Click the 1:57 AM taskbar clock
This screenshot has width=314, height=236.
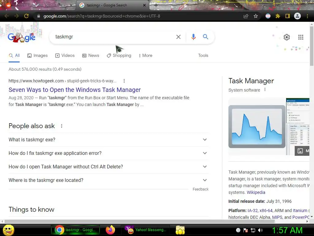[x=287, y=230]
